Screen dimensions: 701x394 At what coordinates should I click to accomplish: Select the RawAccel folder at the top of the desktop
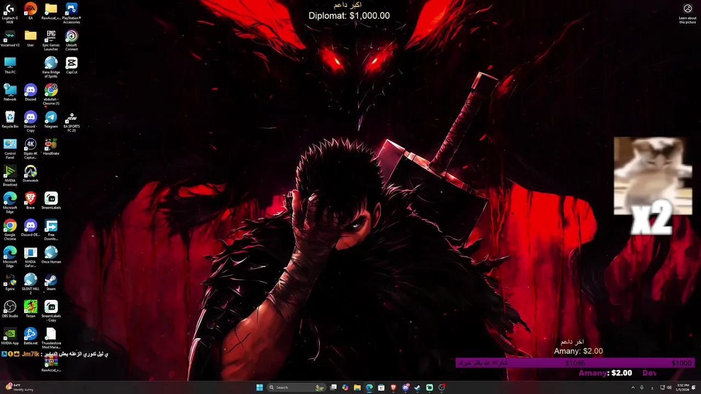pyautogui.click(x=51, y=11)
